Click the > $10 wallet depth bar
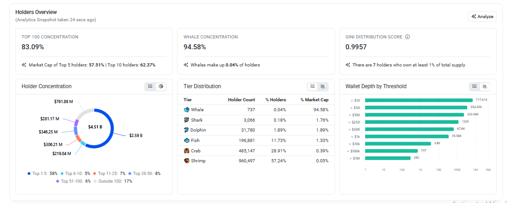513x203 pixels. (x=419, y=100)
